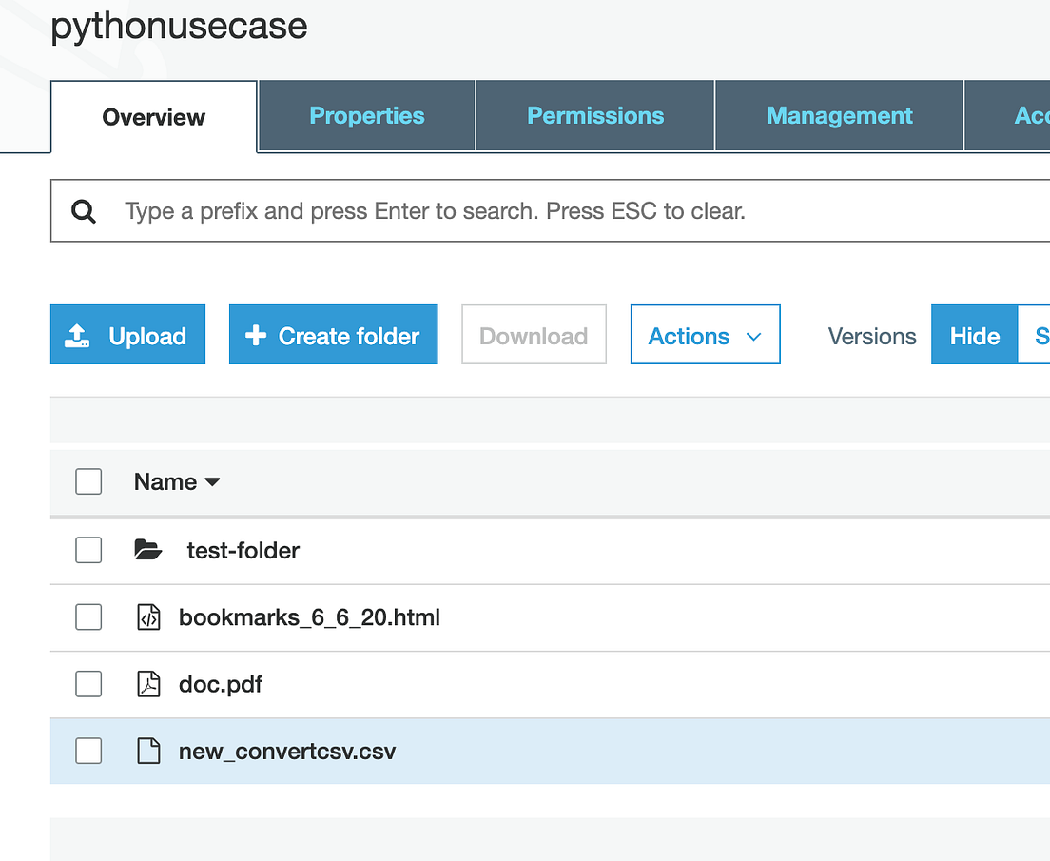This screenshot has width=1050, height=861.
Task: Click the Name column sort arrow
Action: [x=213, y=482]
